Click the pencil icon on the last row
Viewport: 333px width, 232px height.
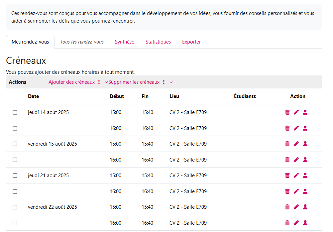[296, 223]
